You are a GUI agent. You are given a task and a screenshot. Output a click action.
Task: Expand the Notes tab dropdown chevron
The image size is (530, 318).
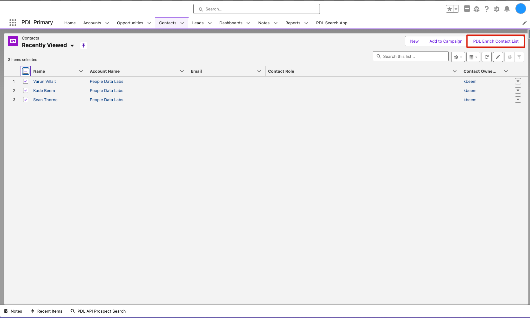(x=276, y=23)
